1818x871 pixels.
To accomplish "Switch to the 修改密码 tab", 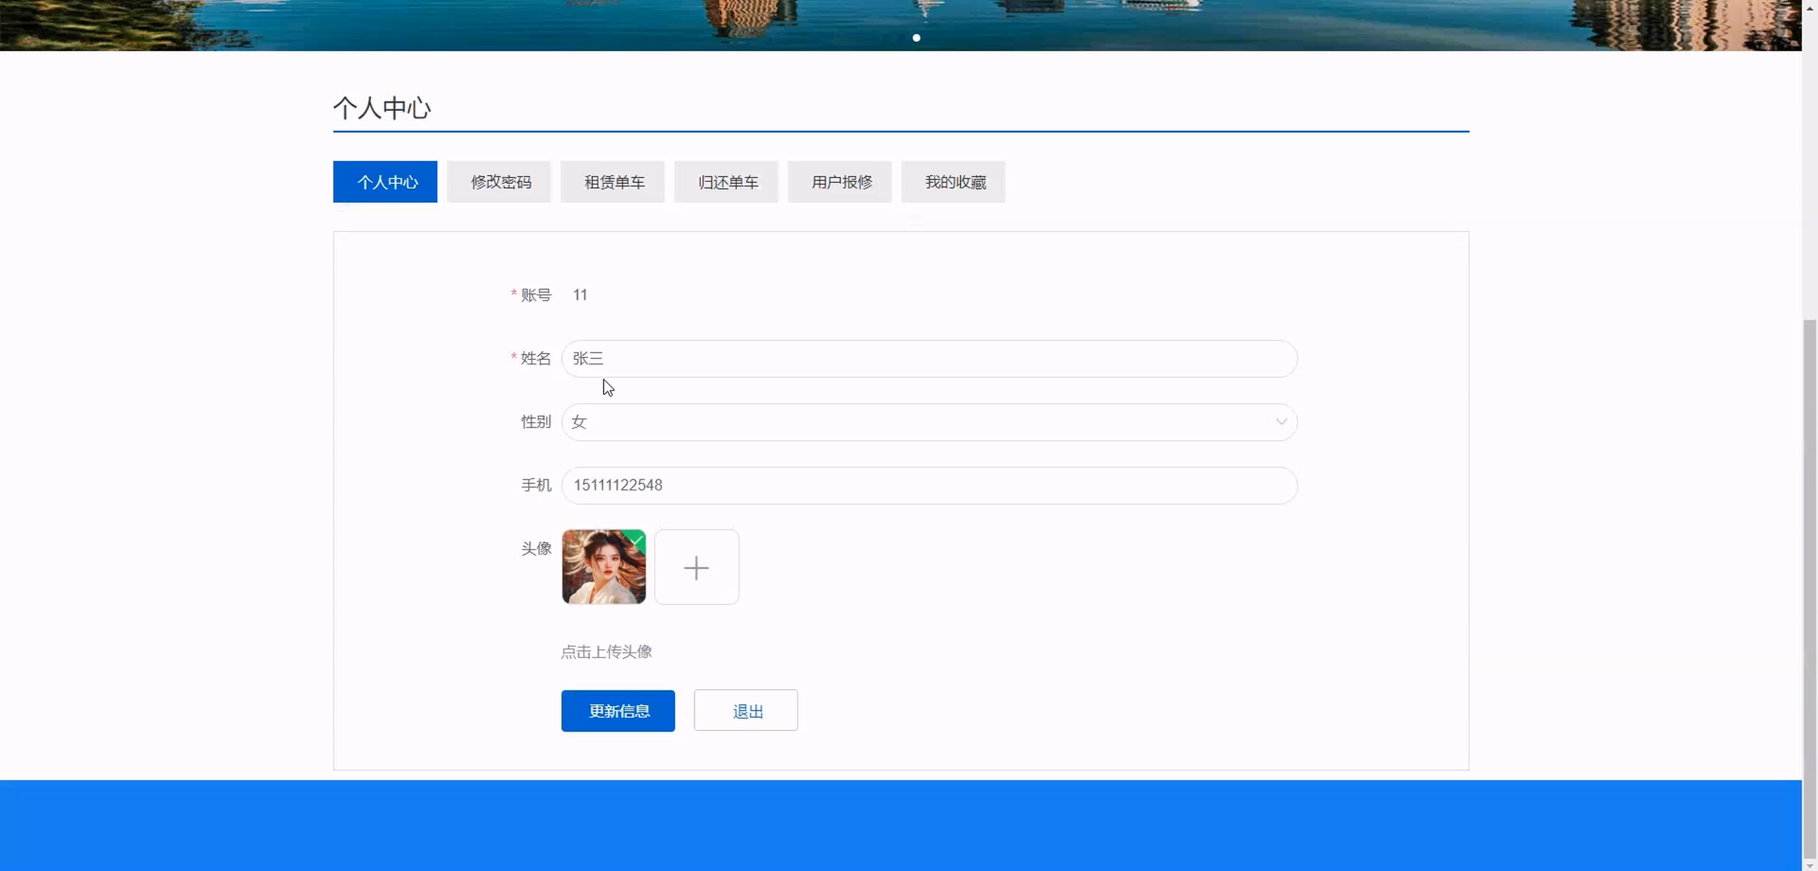I will click(499, 182).
